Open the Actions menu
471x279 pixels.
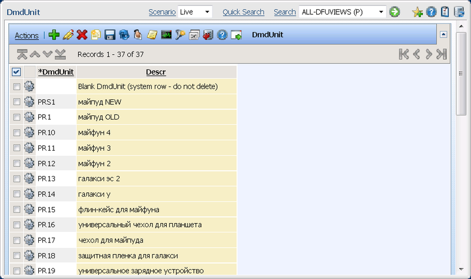[x=26, y=35]
